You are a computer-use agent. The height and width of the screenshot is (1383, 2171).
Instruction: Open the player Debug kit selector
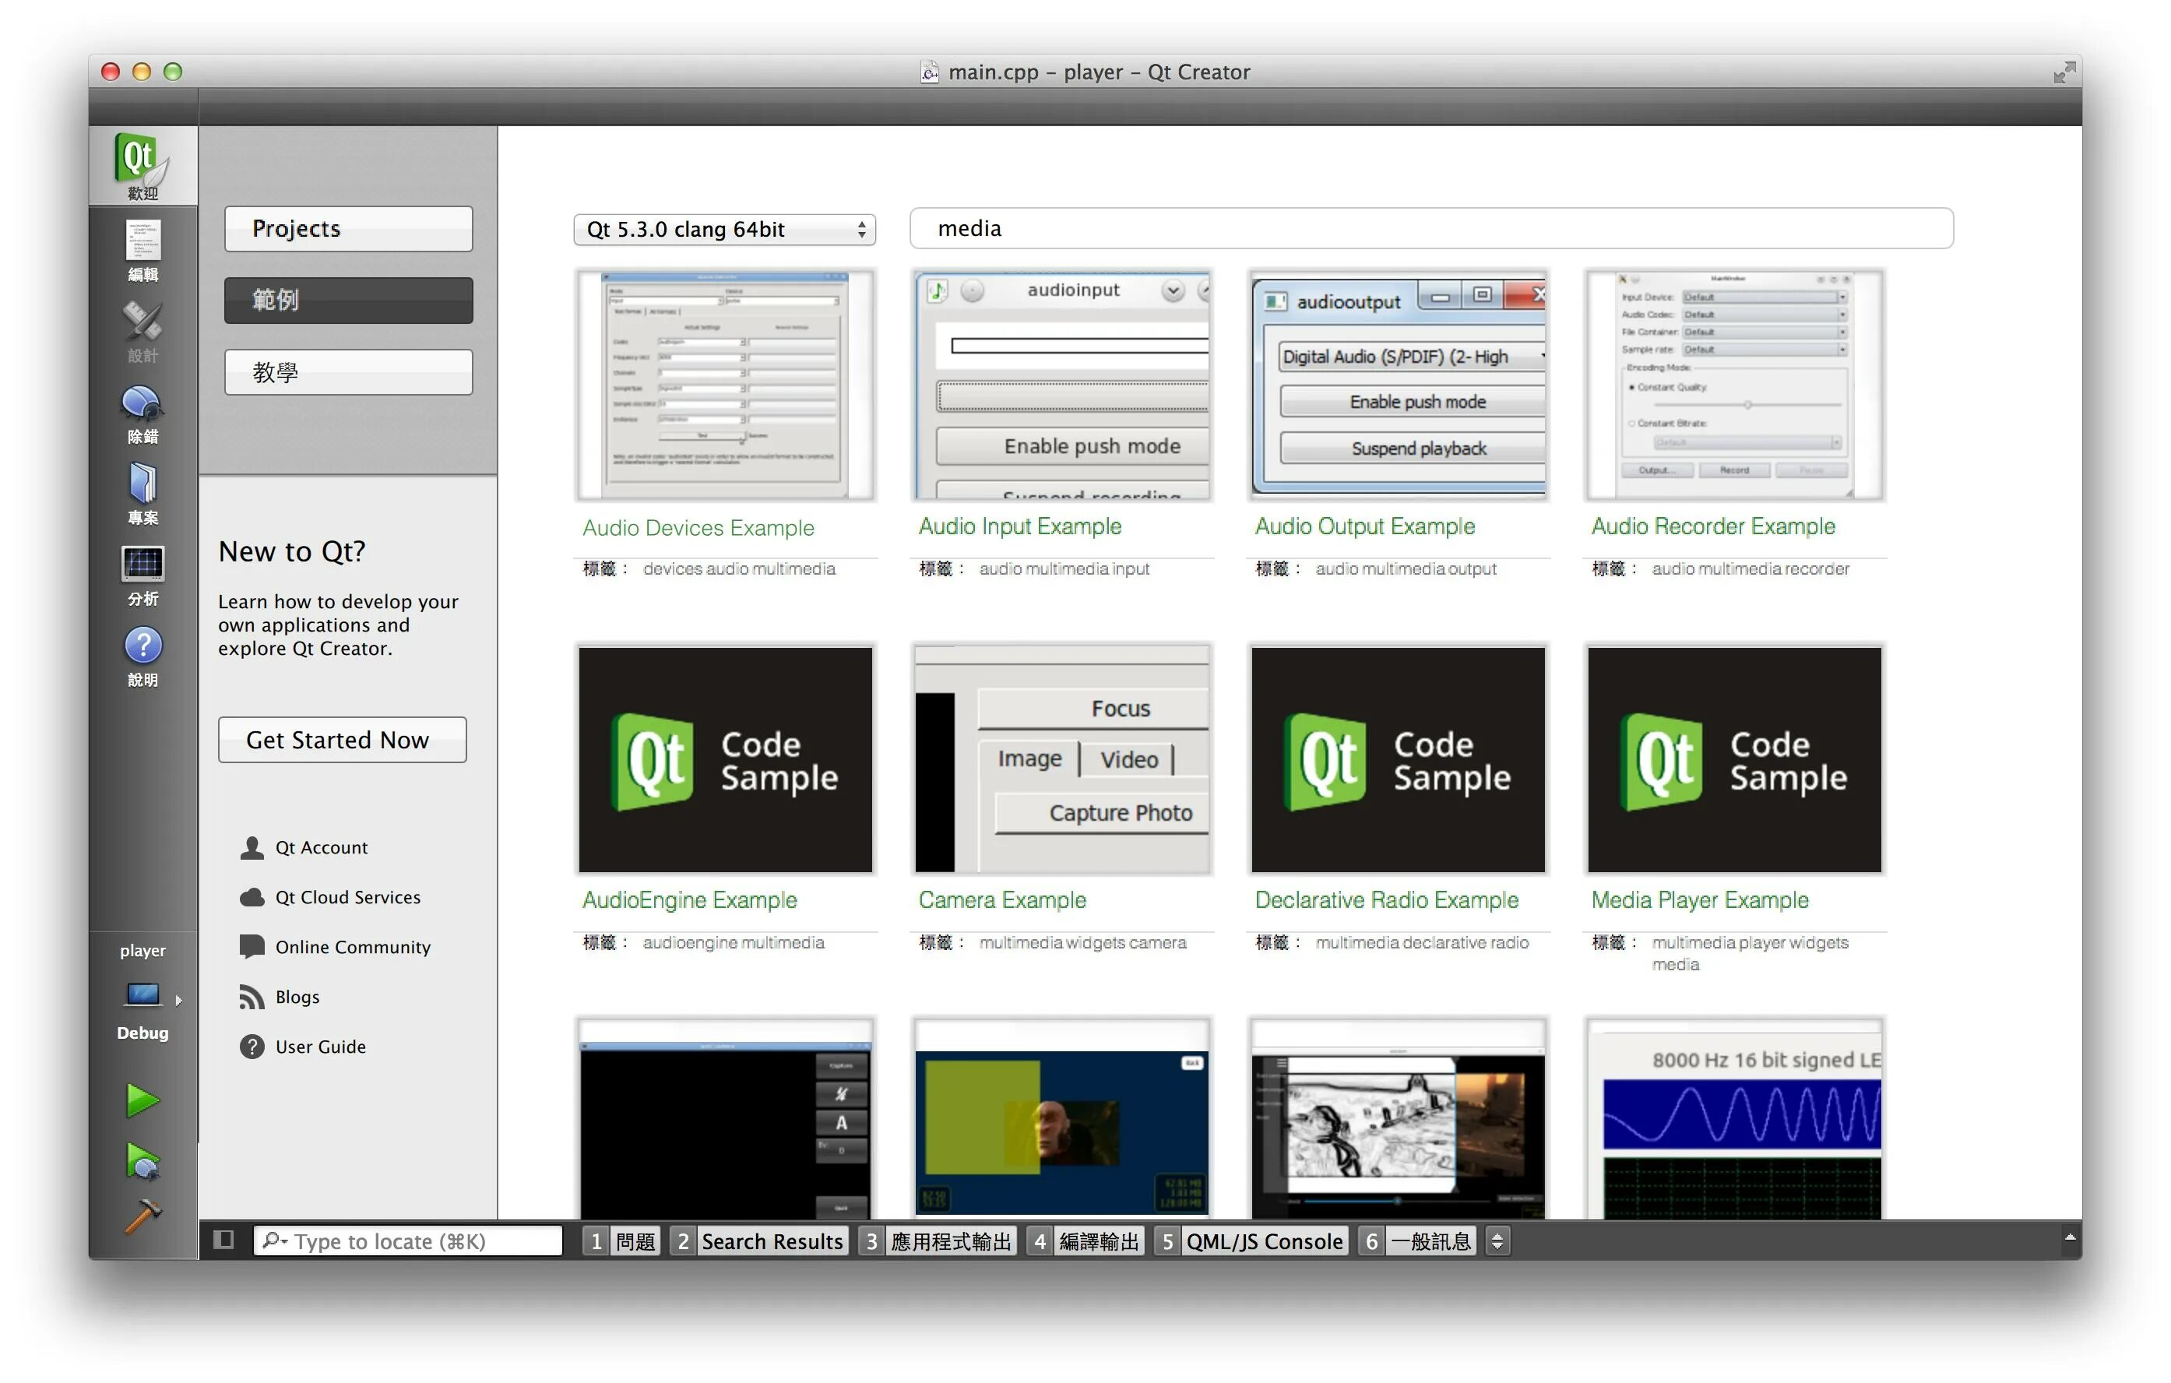(x=143, y=993)
